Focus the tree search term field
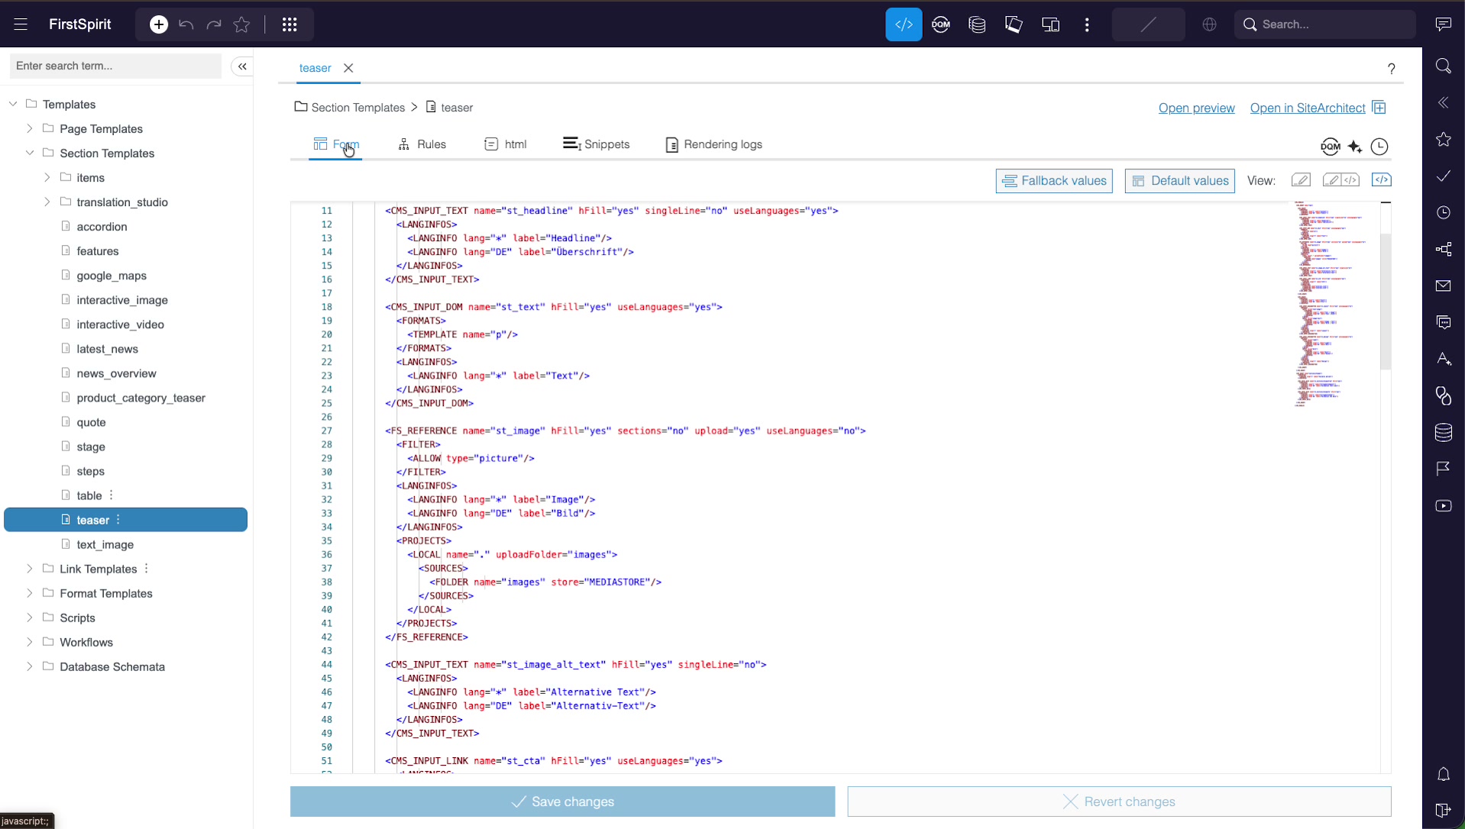The image size is (1465, 829). (x=115, y=66)
